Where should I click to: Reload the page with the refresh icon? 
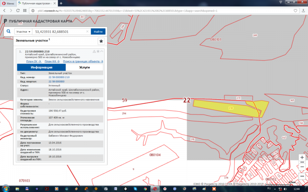coord(18,11)
